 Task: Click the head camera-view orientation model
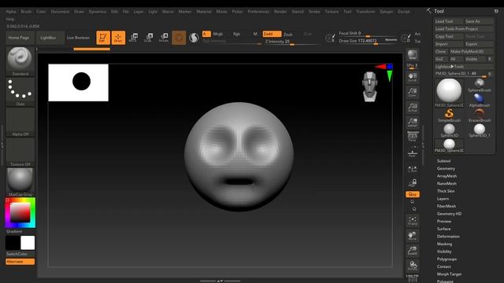[369, 86]
